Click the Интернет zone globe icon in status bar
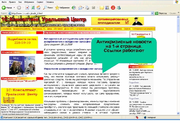 145,117
